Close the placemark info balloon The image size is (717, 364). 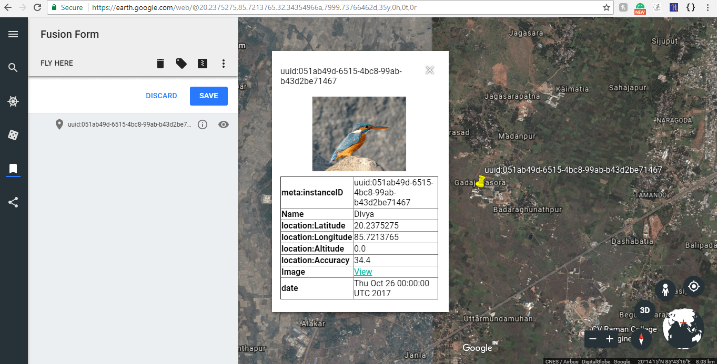430,70
